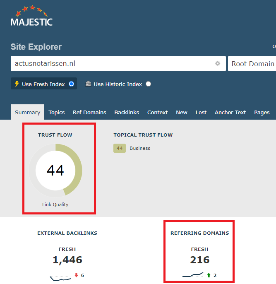276x284 pixels.
Task: Click the gear icon in search field
Action: (218, 64)
